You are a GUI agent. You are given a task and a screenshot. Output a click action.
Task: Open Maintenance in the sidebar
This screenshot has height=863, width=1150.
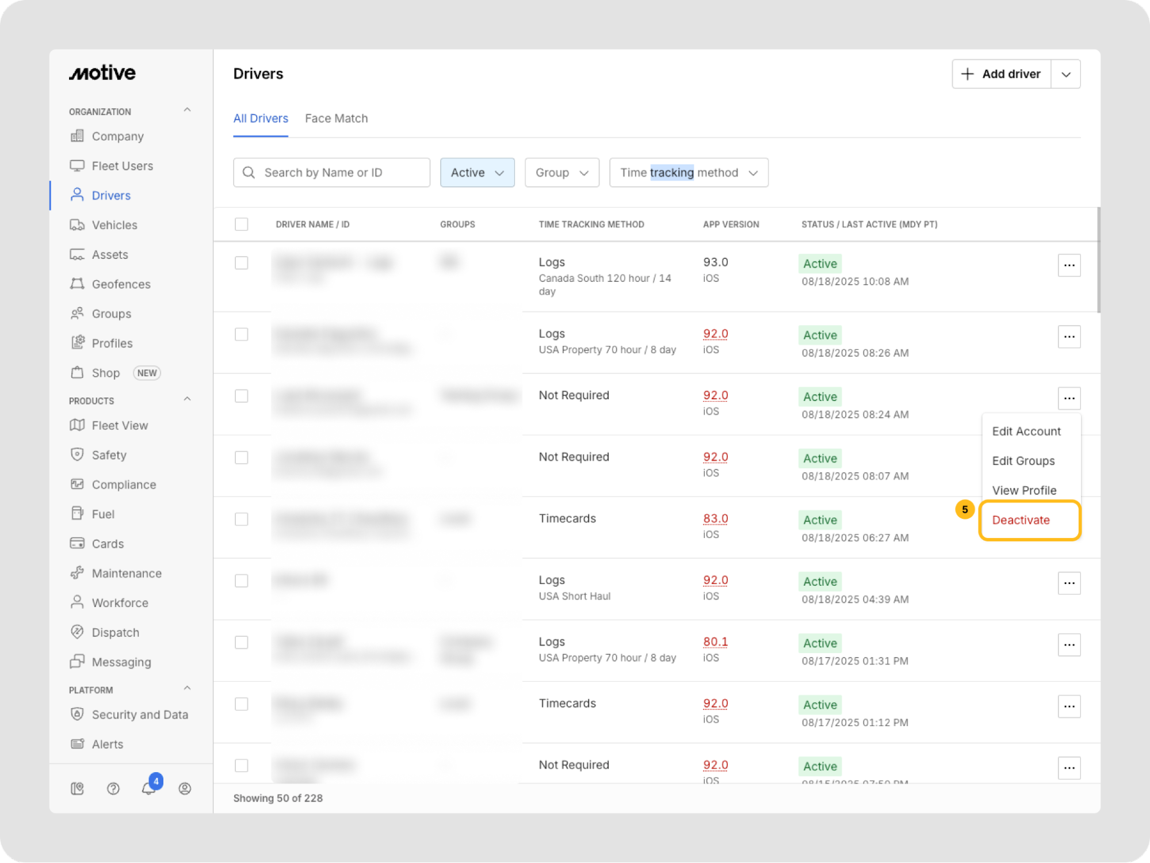126,574
